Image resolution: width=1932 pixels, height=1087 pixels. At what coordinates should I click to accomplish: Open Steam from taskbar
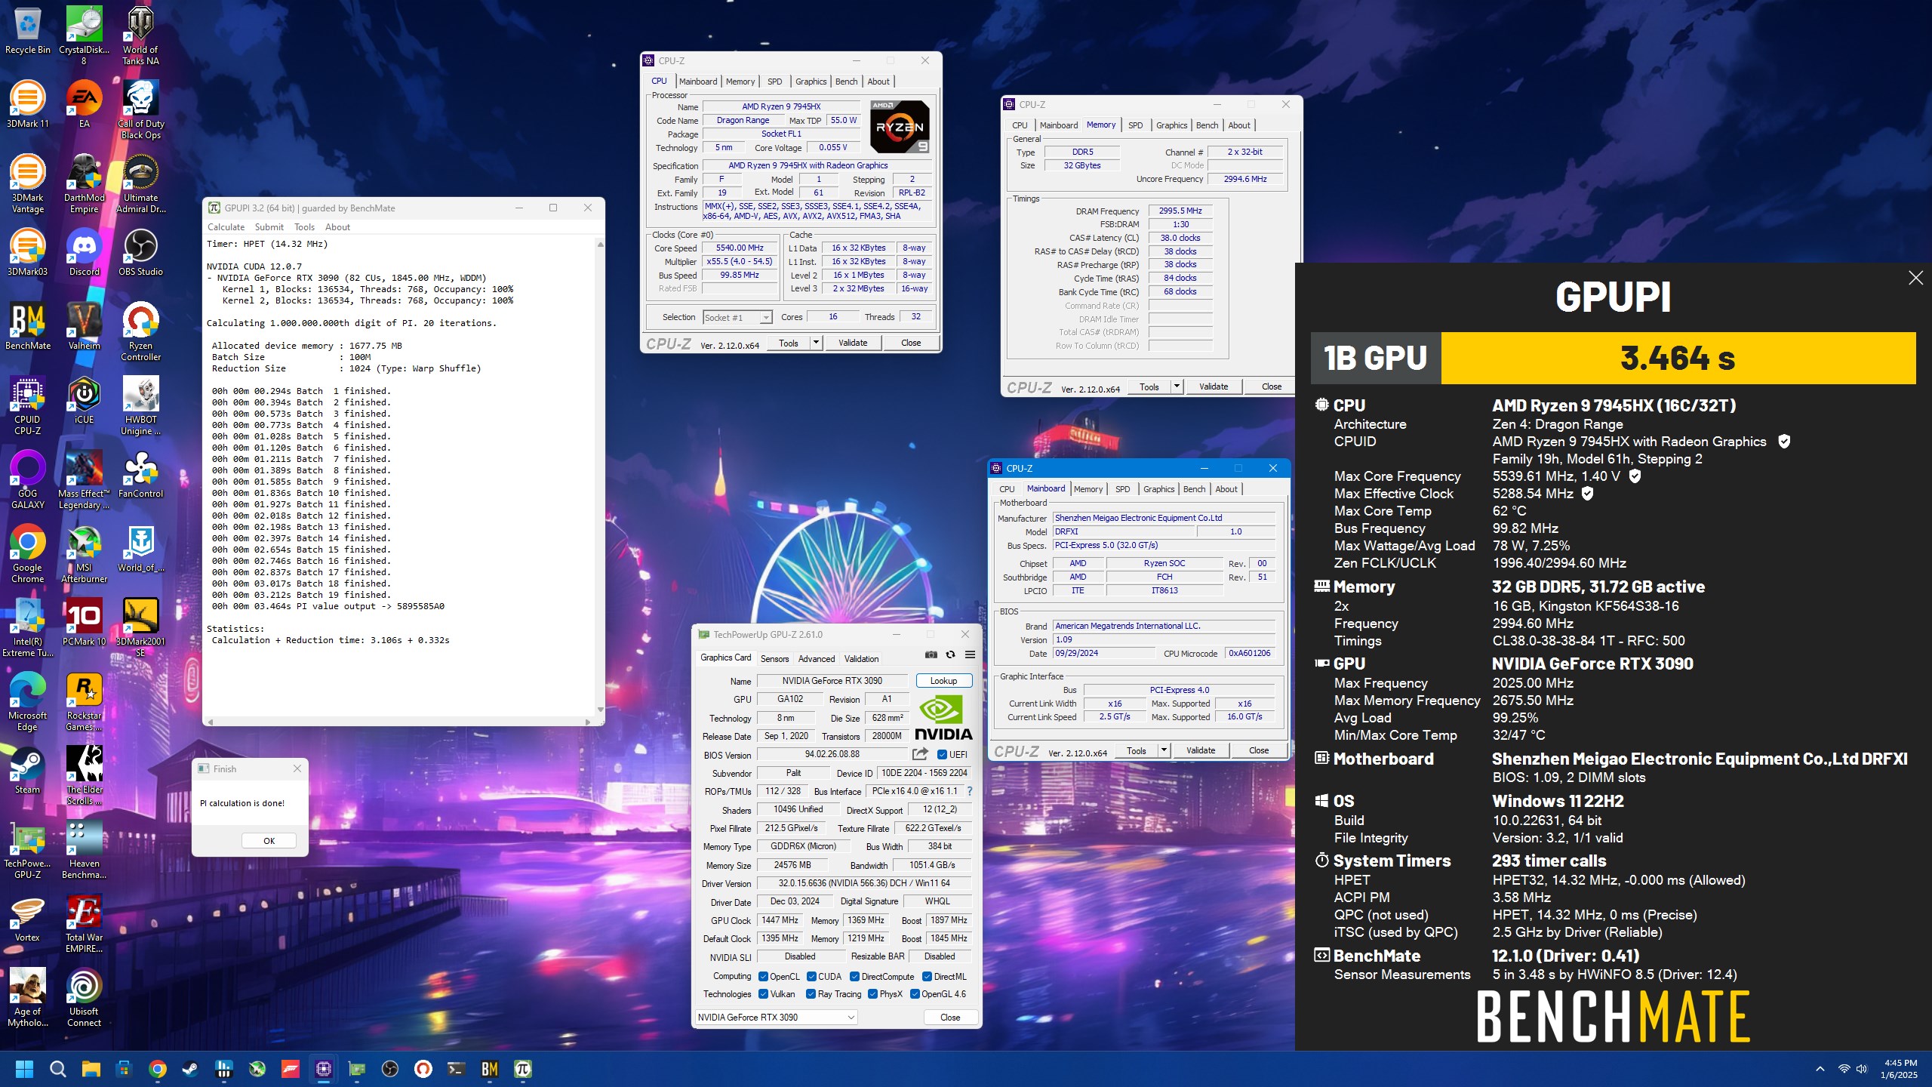tap(190, 1069)
